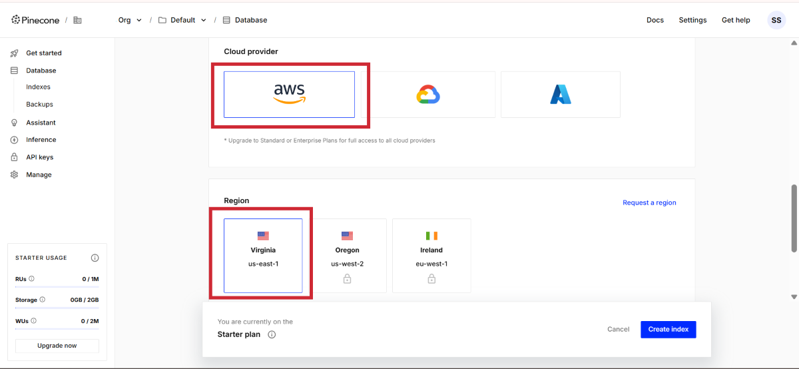
Task: Open the Assistant lightbulb icon
Action: pos(14,123)
